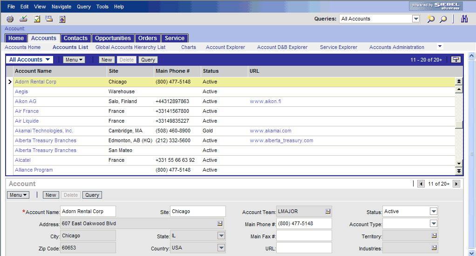This screenshot has width=476, height=256.
Task: Click New button in list applet
Action: pos(107,60)
